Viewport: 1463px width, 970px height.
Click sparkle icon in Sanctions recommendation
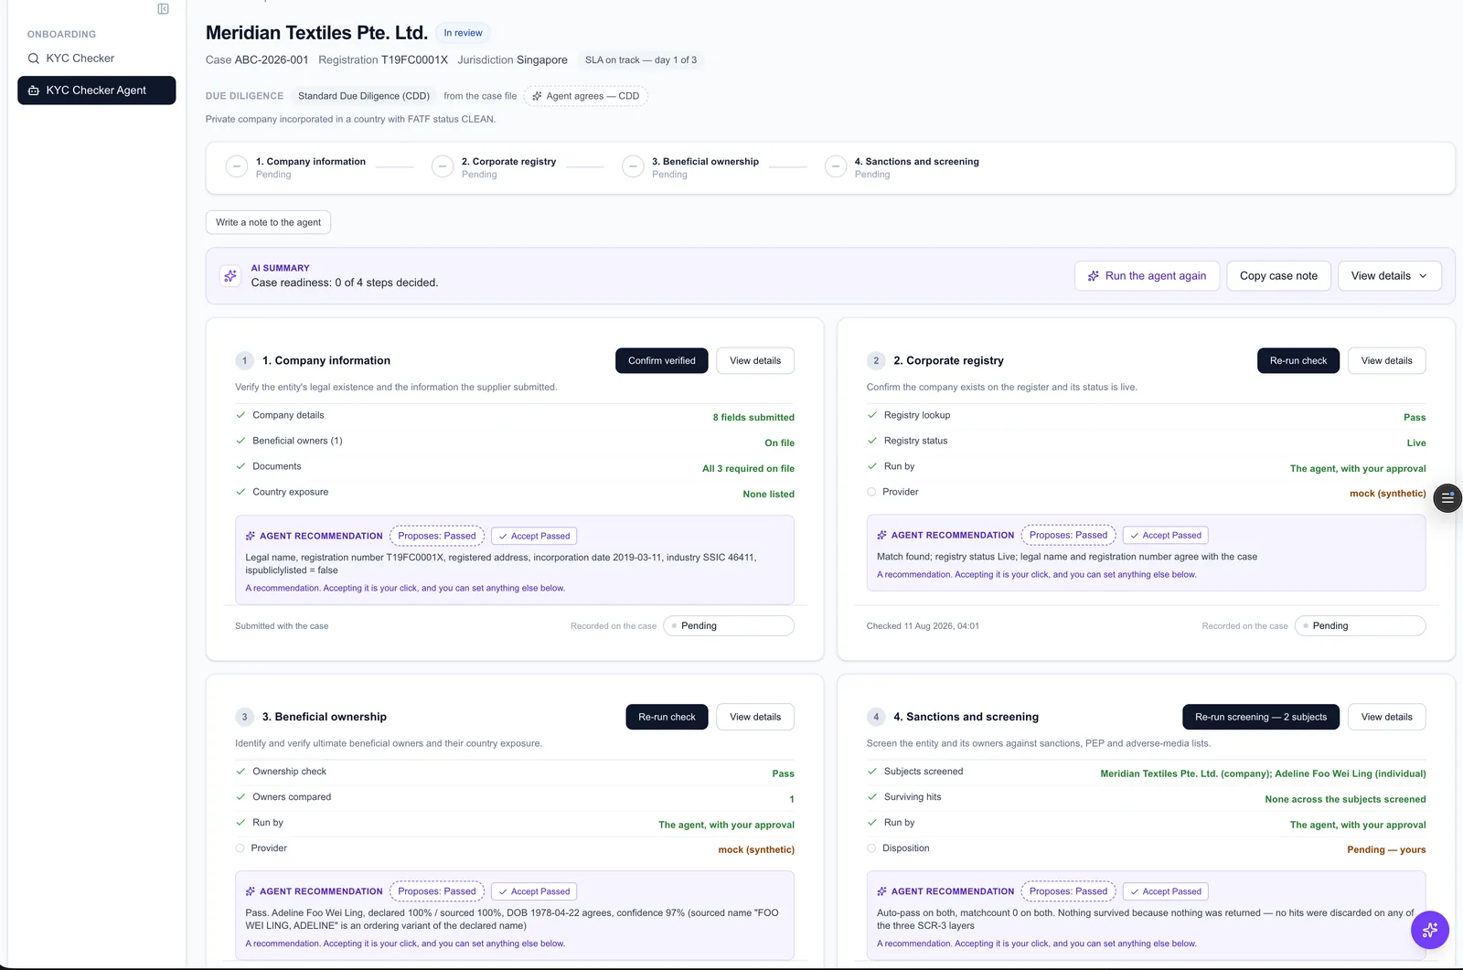point(882,891)
